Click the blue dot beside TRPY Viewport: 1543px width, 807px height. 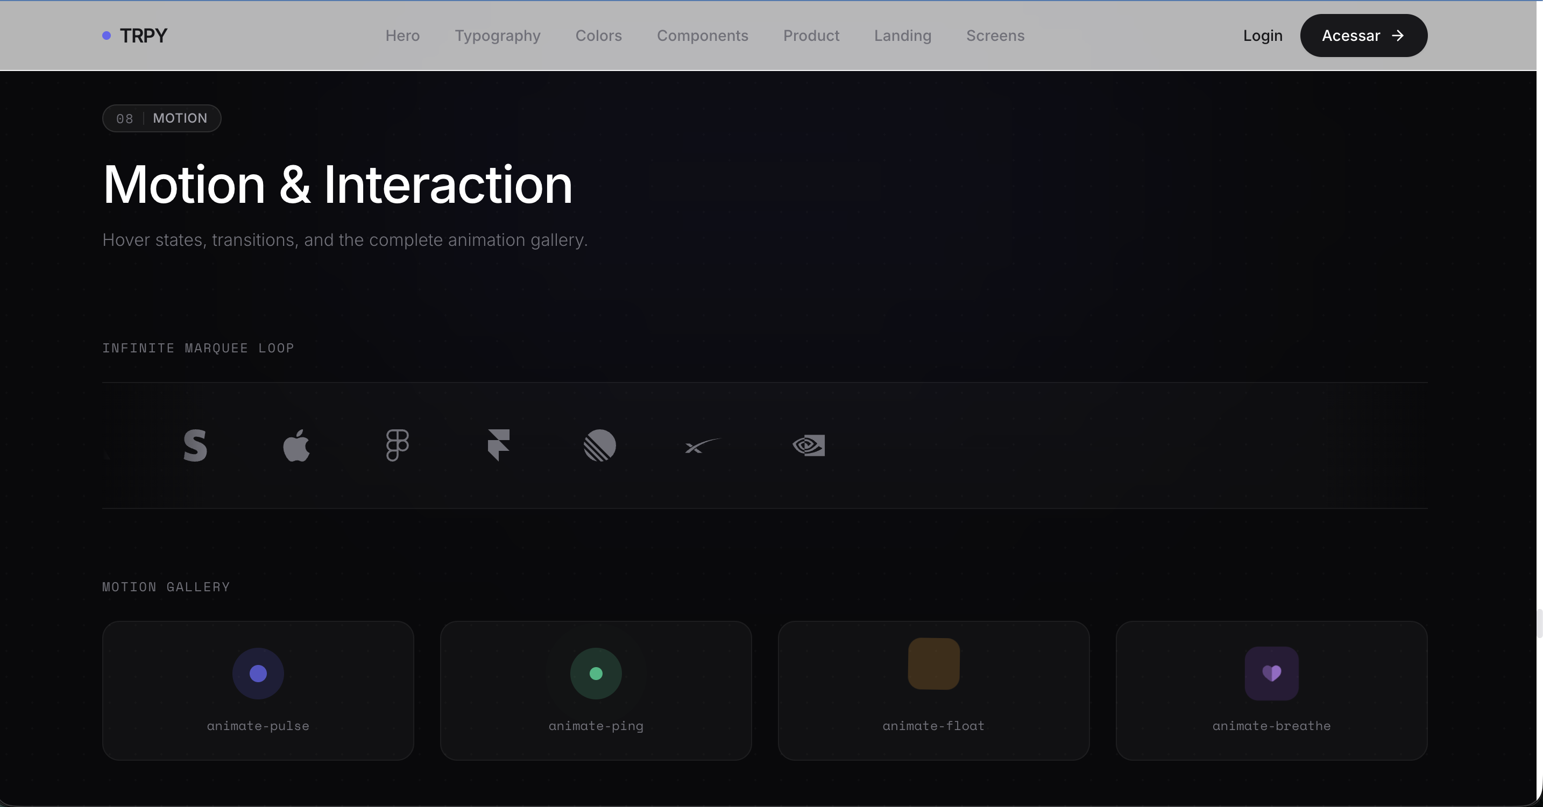107,36
